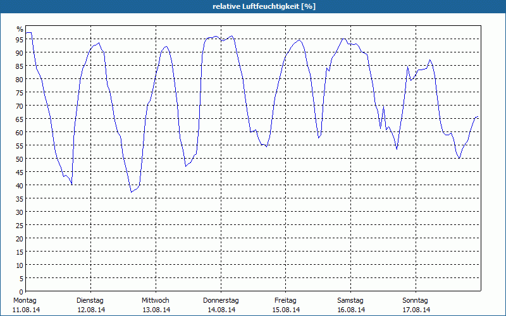Click the 'Montag' day label
Image resolution: width=506 pixels, height=316 pixels.
(x=25, y=301)
